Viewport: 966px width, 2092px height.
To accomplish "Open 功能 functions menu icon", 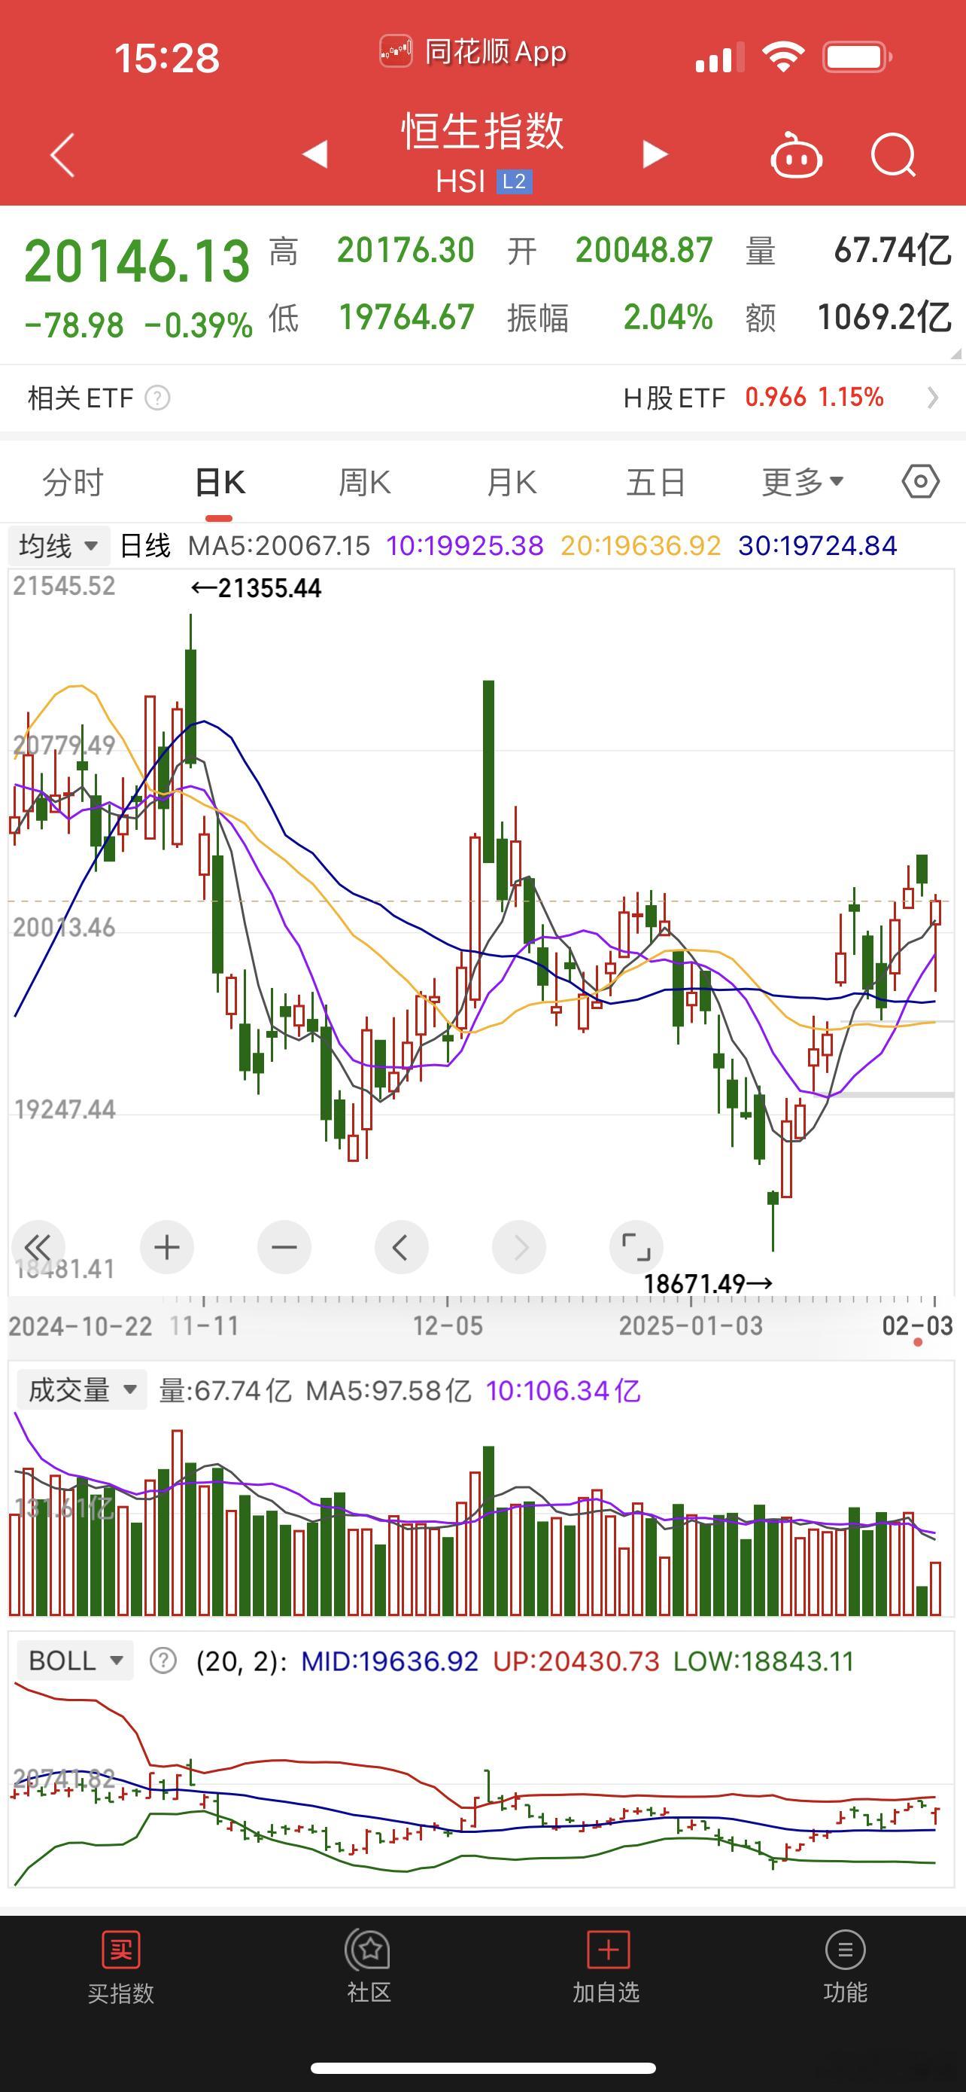I will [x=845, y=1949].
